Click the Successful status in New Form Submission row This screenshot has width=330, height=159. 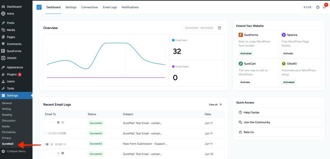pos(96,144)
